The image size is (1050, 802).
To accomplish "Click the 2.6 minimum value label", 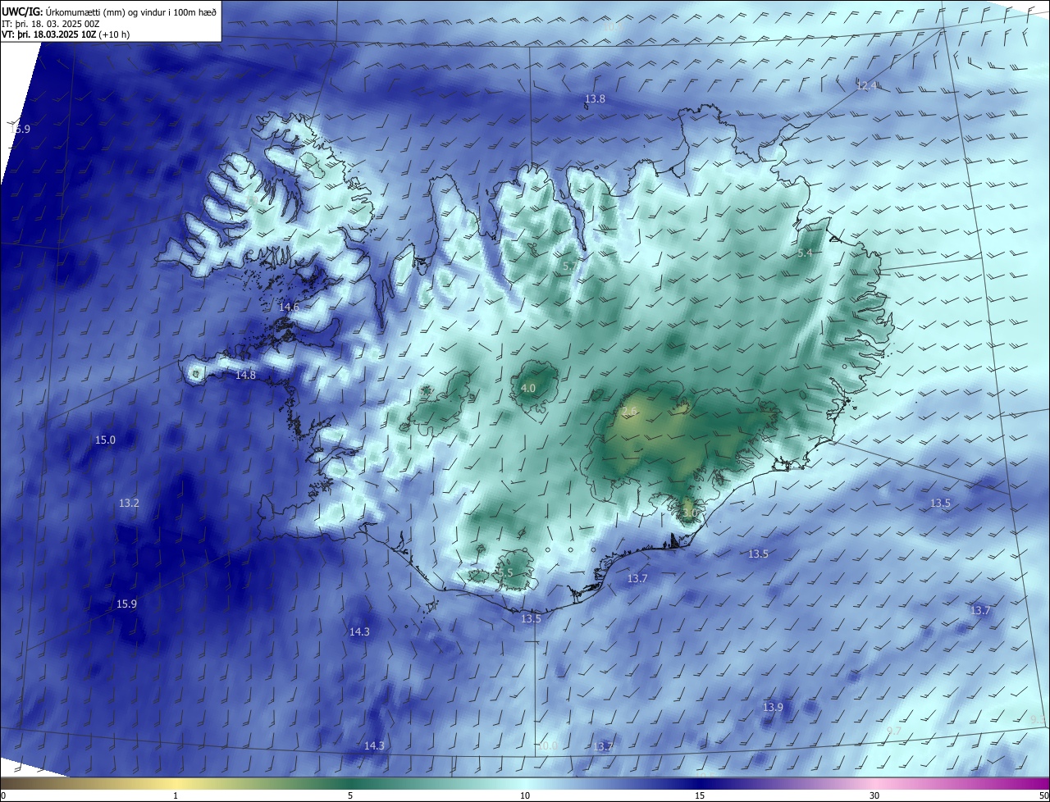I will (629, 411).
